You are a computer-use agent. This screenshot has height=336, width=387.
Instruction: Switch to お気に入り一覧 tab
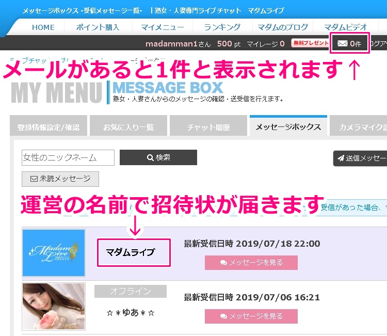tap(128, 125)
